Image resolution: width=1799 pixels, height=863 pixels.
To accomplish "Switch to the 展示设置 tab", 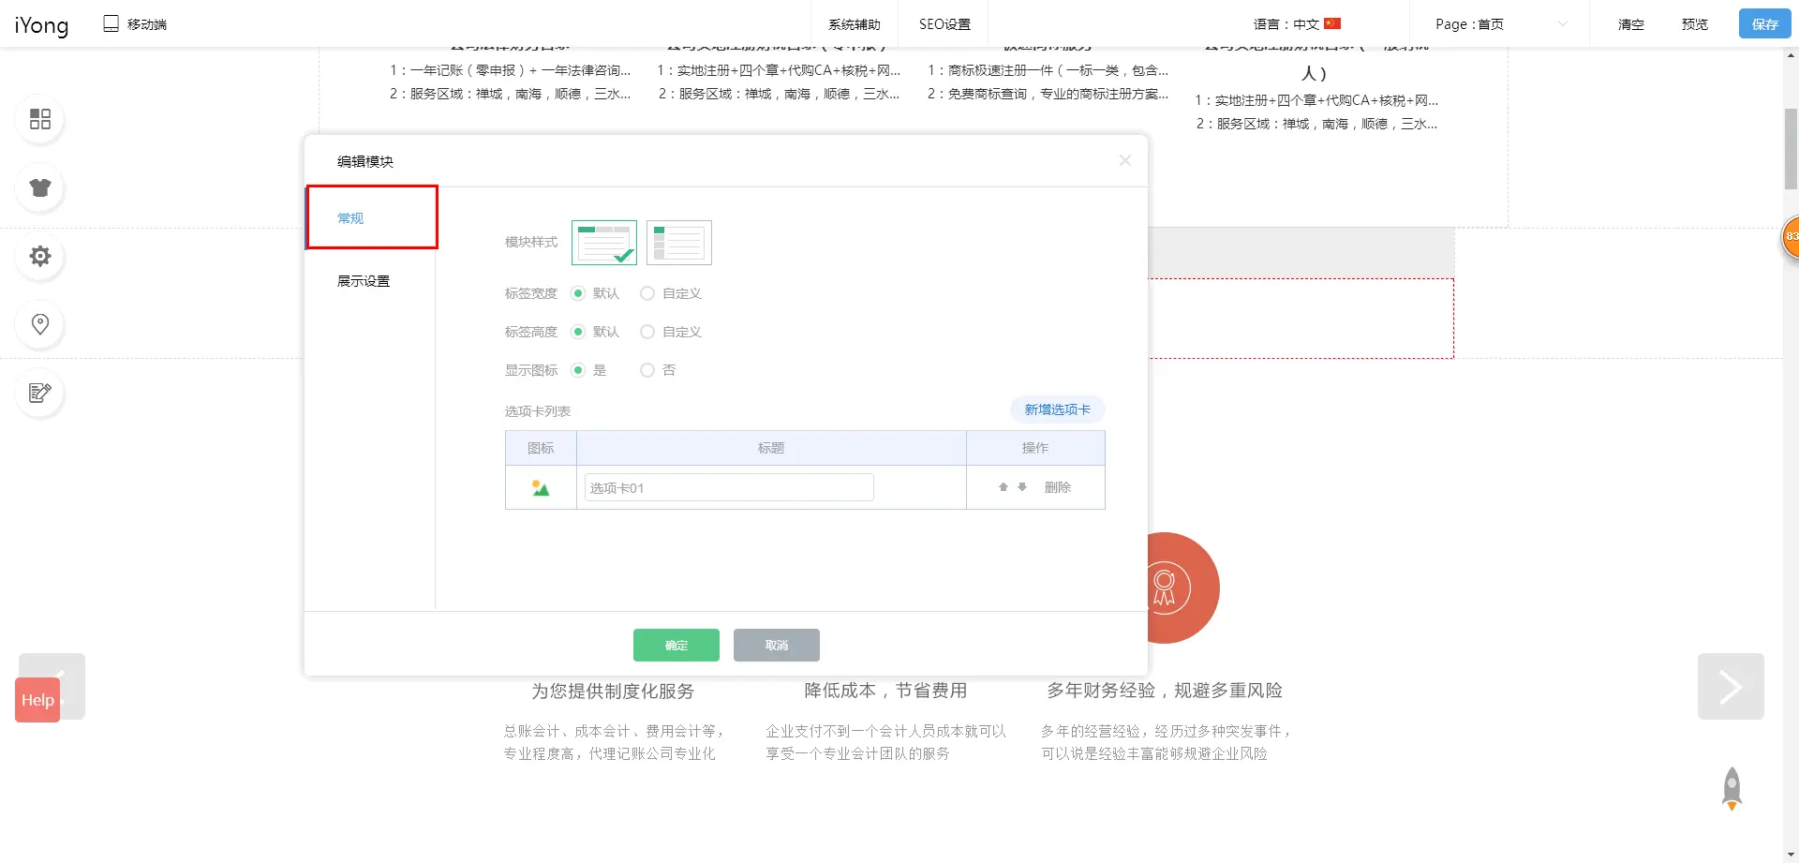I will pyautogui.click(x=364, y=281).
